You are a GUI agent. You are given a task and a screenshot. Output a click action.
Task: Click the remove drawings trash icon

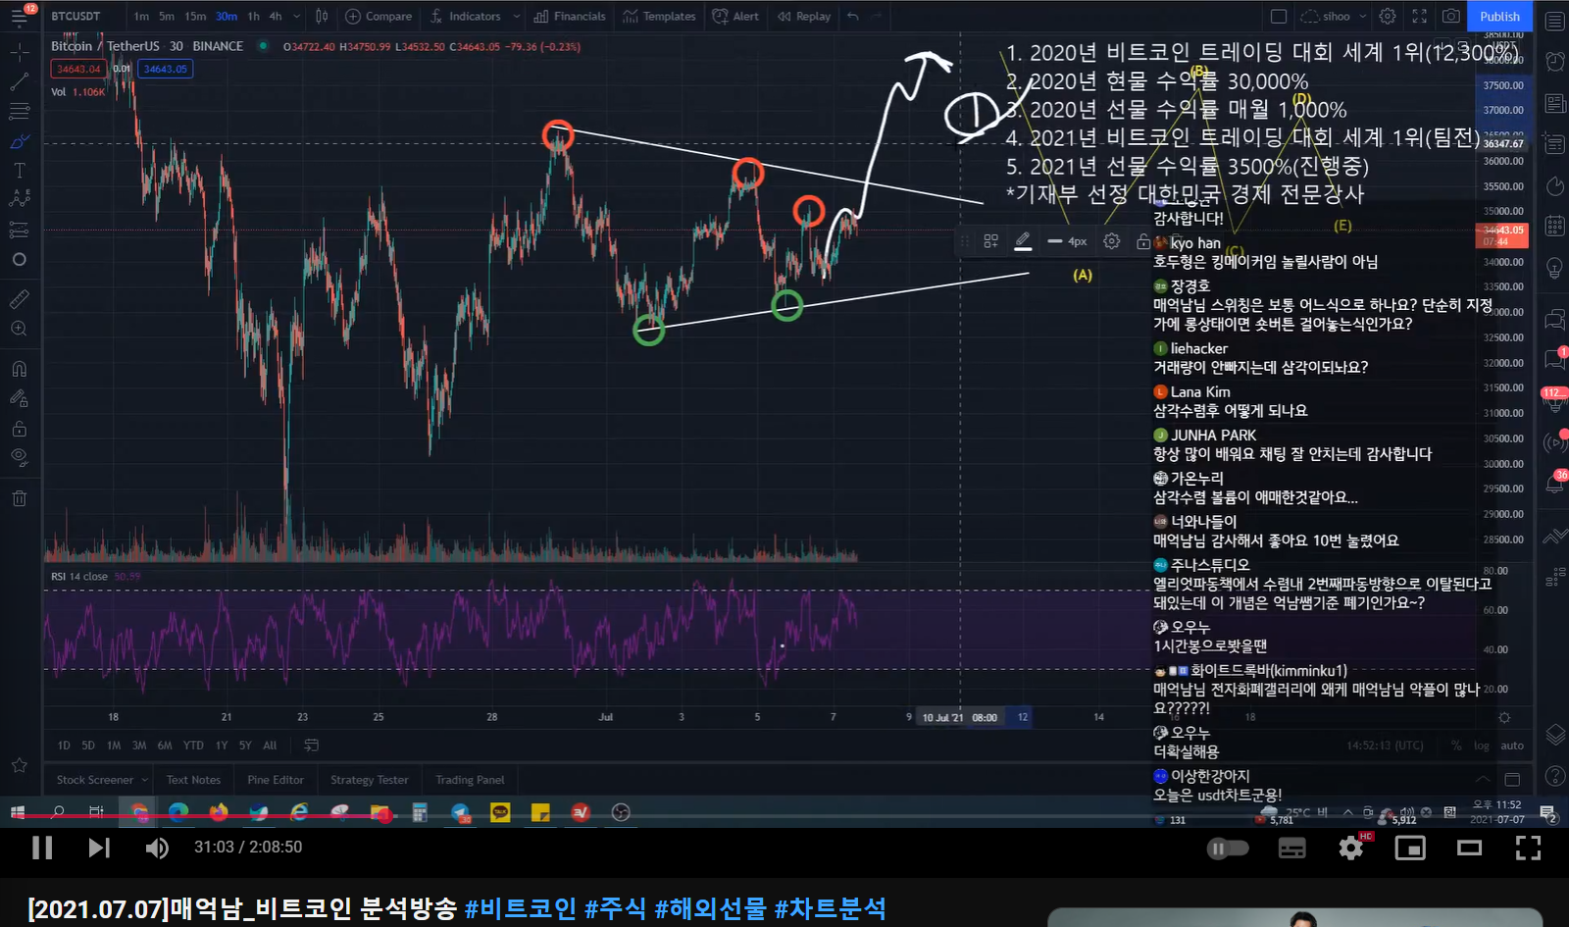pos(19,498)
